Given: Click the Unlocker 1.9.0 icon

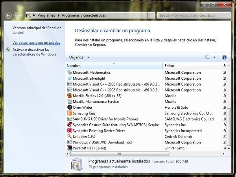Looking at the screenshot, I should 70,136.
